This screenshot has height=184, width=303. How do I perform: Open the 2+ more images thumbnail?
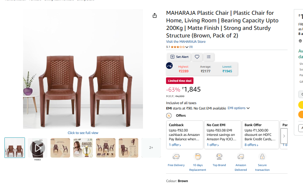151,148
